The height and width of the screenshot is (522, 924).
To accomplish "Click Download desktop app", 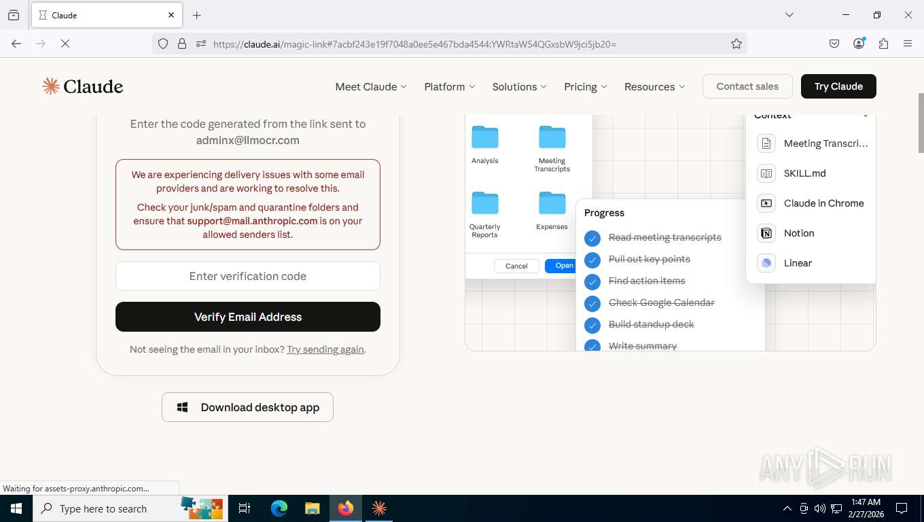I will tap(247, 407).
